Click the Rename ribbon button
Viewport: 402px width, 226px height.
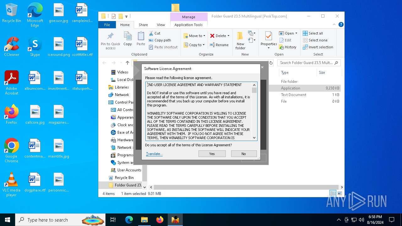[219, 45]
